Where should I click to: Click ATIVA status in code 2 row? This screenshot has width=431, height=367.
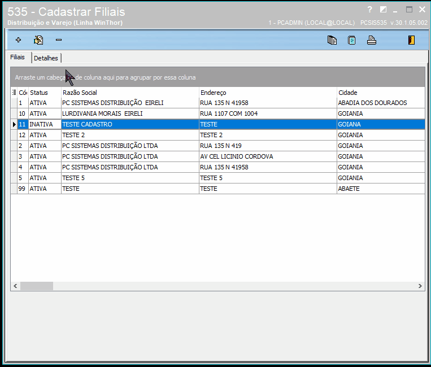click(45, 146)
